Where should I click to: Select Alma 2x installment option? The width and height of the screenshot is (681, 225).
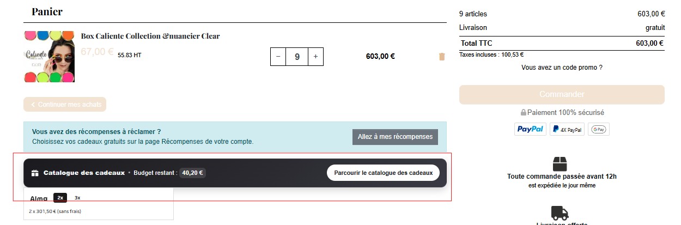60,198
